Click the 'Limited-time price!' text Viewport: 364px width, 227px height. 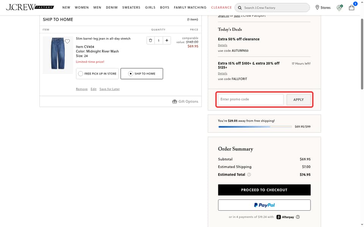click(90, 62)
